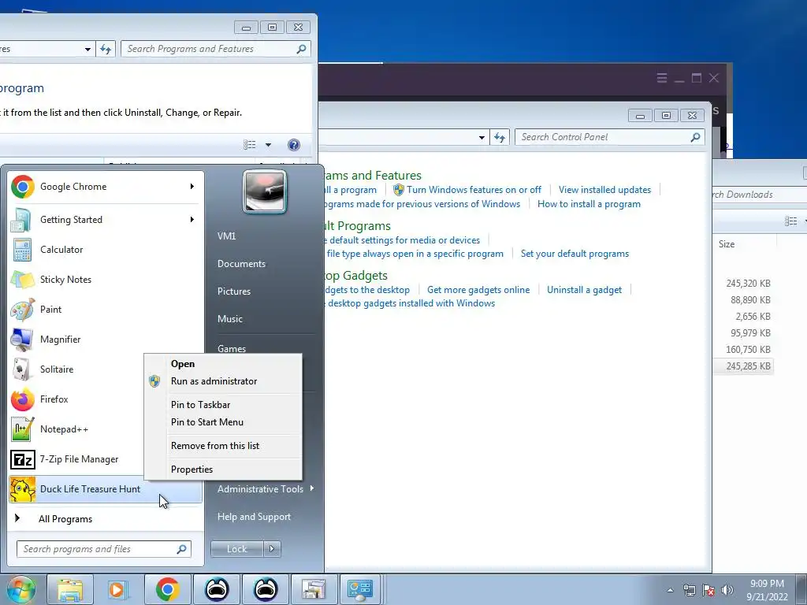
Task: Open View installed updates link
Action: coord(604,190)
